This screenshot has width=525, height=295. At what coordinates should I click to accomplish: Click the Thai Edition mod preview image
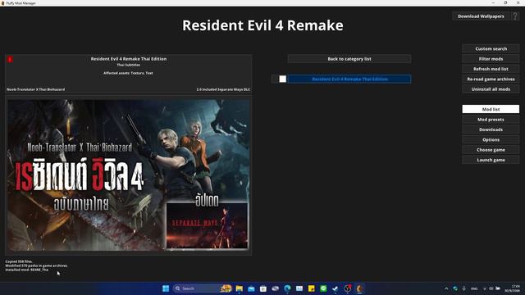point(129,175)
